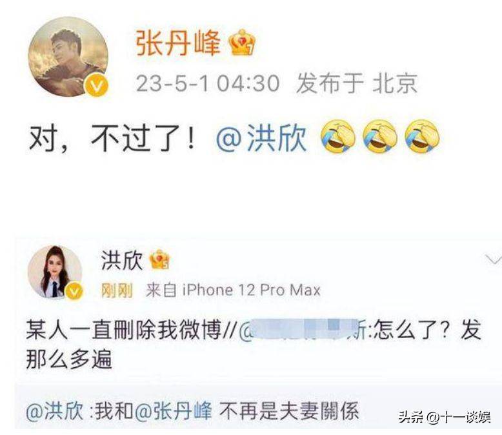Click the middle crying-laughing emoji
Image resolution: width=502 pixels, height=435 pixels.
tap(380, 136)
